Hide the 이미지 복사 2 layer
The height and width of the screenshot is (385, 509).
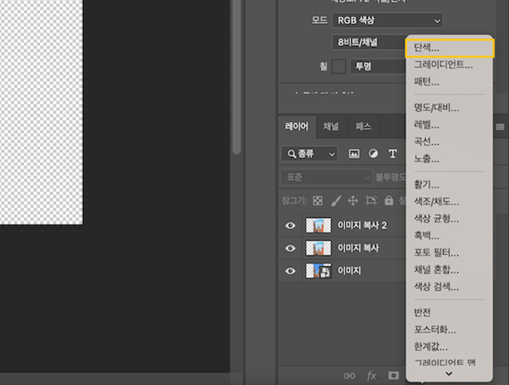[x=290, y=225]
